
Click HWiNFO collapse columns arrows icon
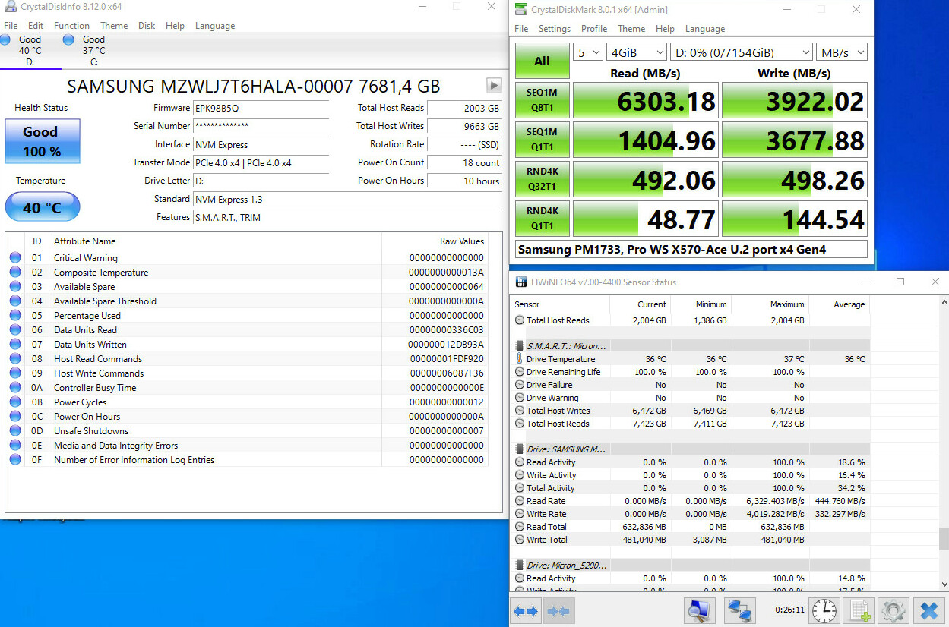[x=558, y=611]
